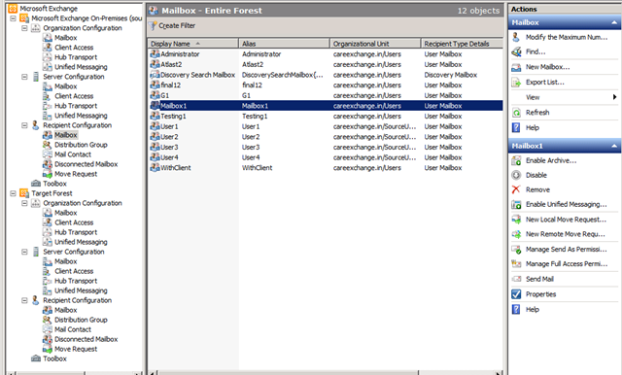Click the New Mailbox icon in Actions

[x=516, y=67]
